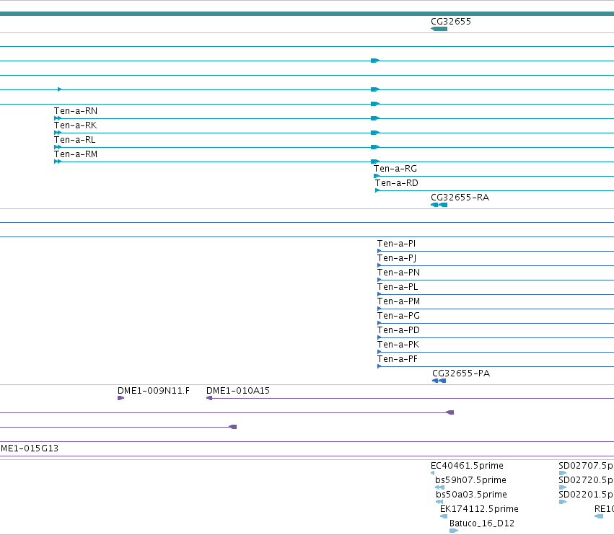Click the double-arrow start of Ten-a-RM
This screenshot has width=614, height=535.
pos(58,162)
